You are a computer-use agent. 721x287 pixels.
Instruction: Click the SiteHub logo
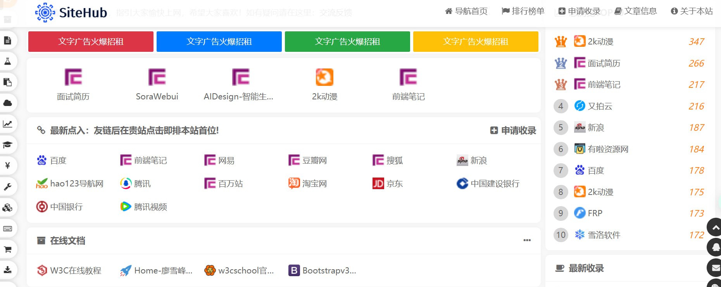pos(71,12)
